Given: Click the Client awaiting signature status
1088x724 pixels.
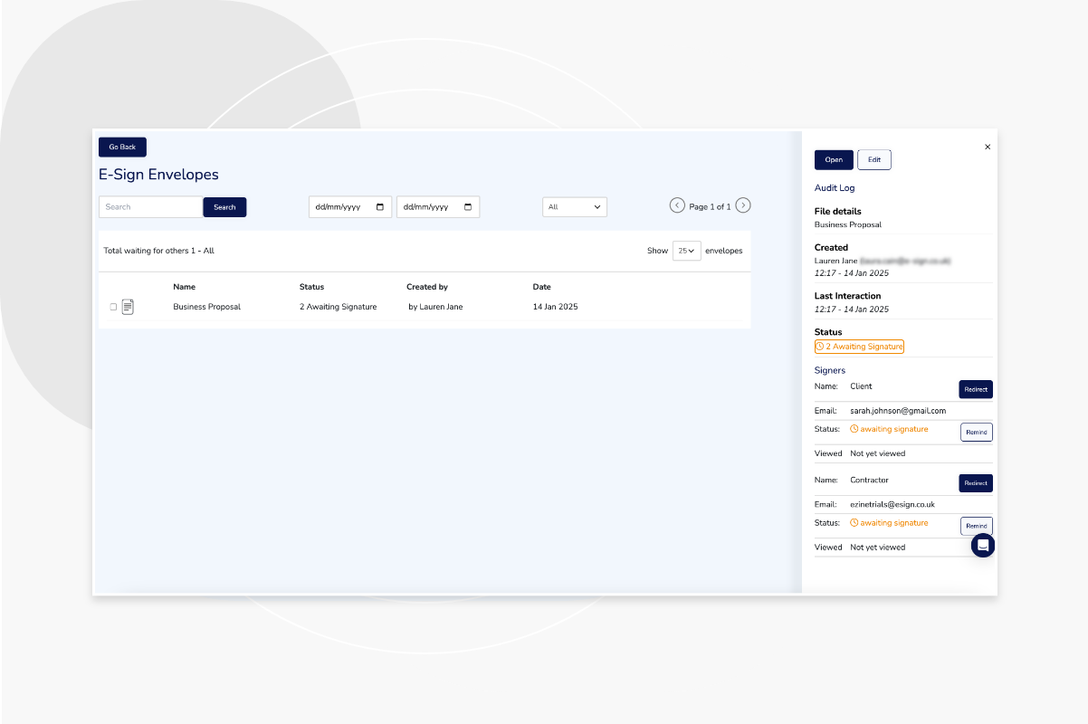Looking at the screenshot, I should (x=889, y=429).
